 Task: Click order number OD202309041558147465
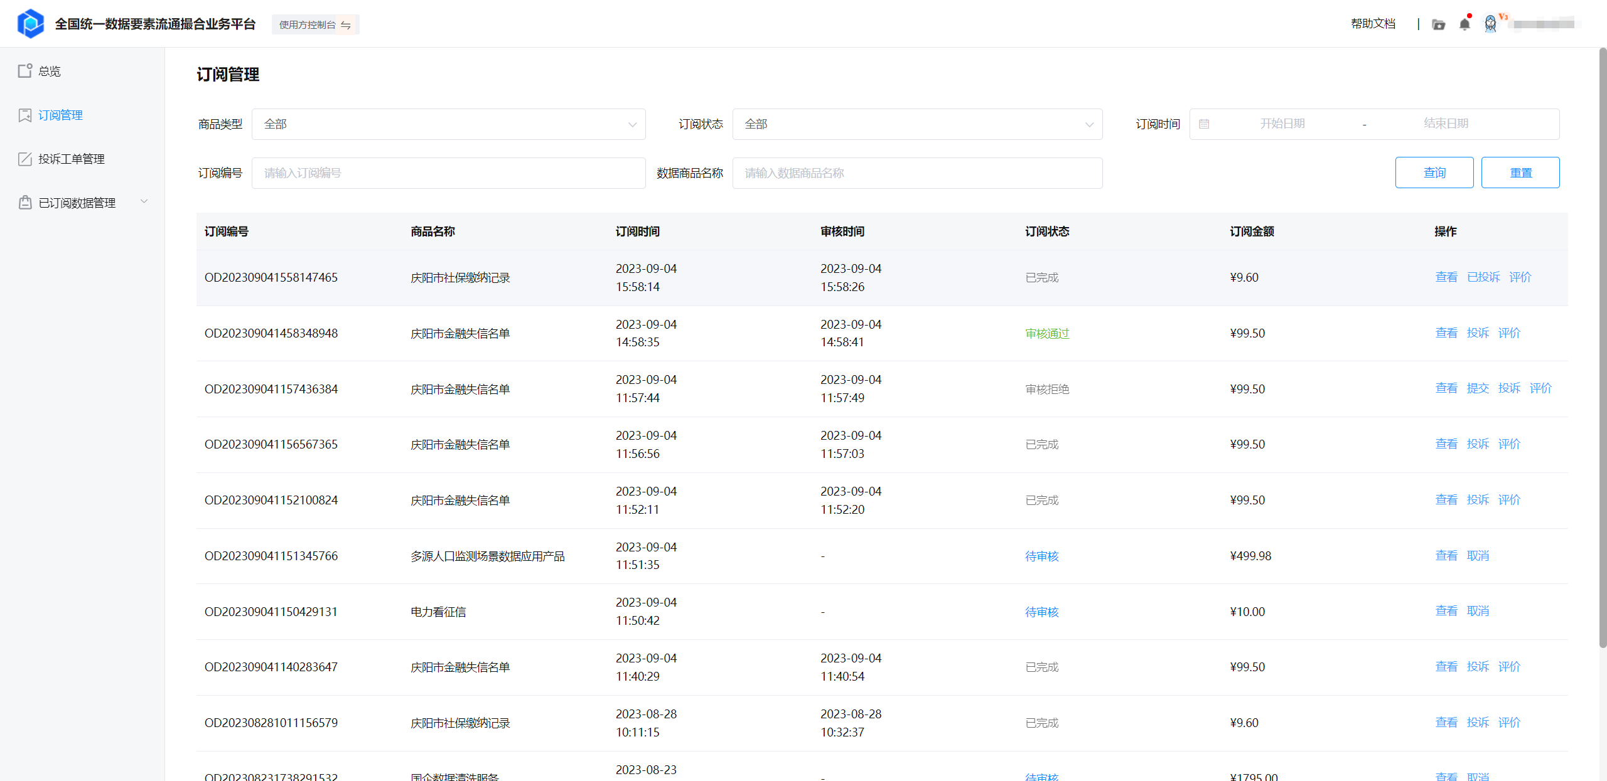pyautogui.click(x=271, y=277)
